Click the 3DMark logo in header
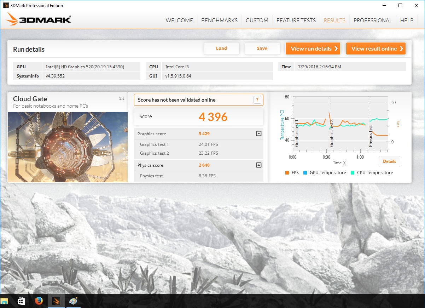This screenshot has width=425, height=308. point(39,19)
